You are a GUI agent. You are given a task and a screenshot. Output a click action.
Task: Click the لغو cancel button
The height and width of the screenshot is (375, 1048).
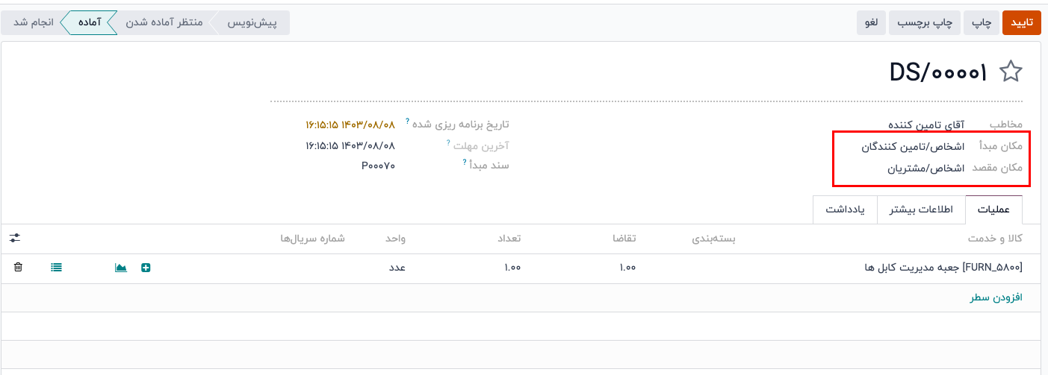(x=871, y=23)
